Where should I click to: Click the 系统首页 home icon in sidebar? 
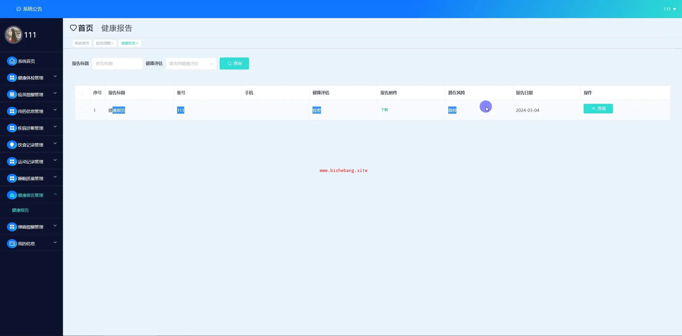(12, 61)
